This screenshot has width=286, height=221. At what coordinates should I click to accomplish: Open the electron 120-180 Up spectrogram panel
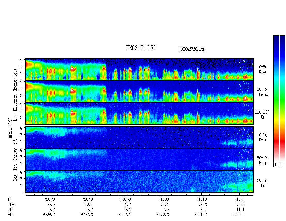[x=139, y=113]
